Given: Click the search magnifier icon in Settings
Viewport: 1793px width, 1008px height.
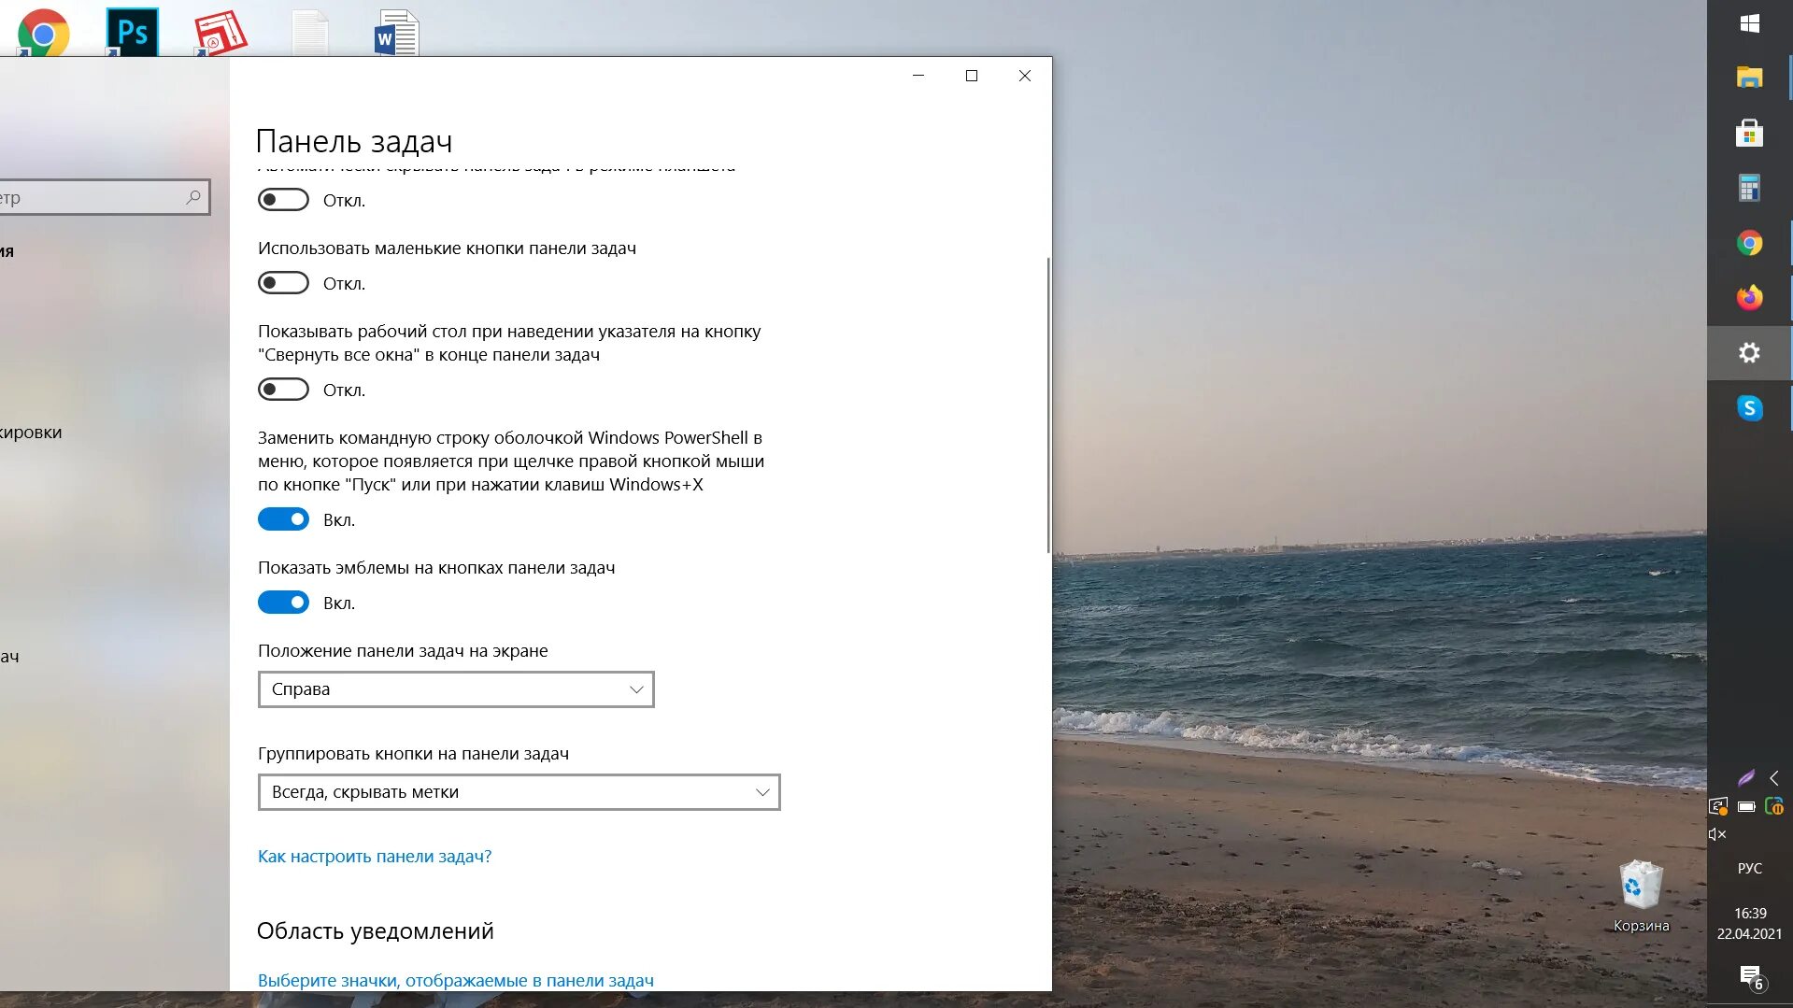Looking at the screenshot, I should pyautogui.click(x=193, y=197).
